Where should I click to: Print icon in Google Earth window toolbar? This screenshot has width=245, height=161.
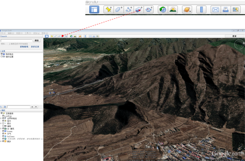94,36
